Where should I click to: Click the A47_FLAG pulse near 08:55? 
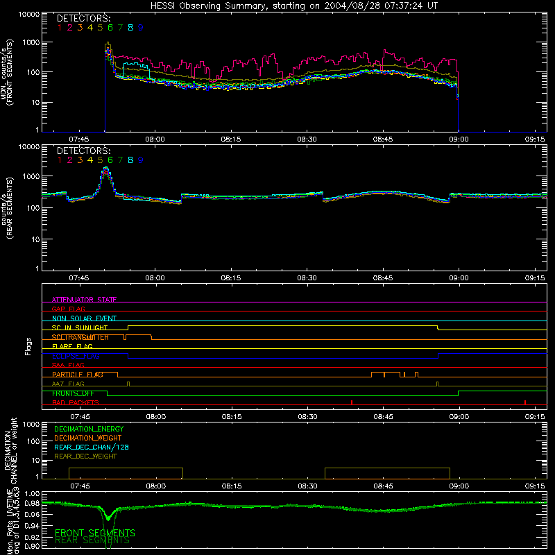pos(438,384)
